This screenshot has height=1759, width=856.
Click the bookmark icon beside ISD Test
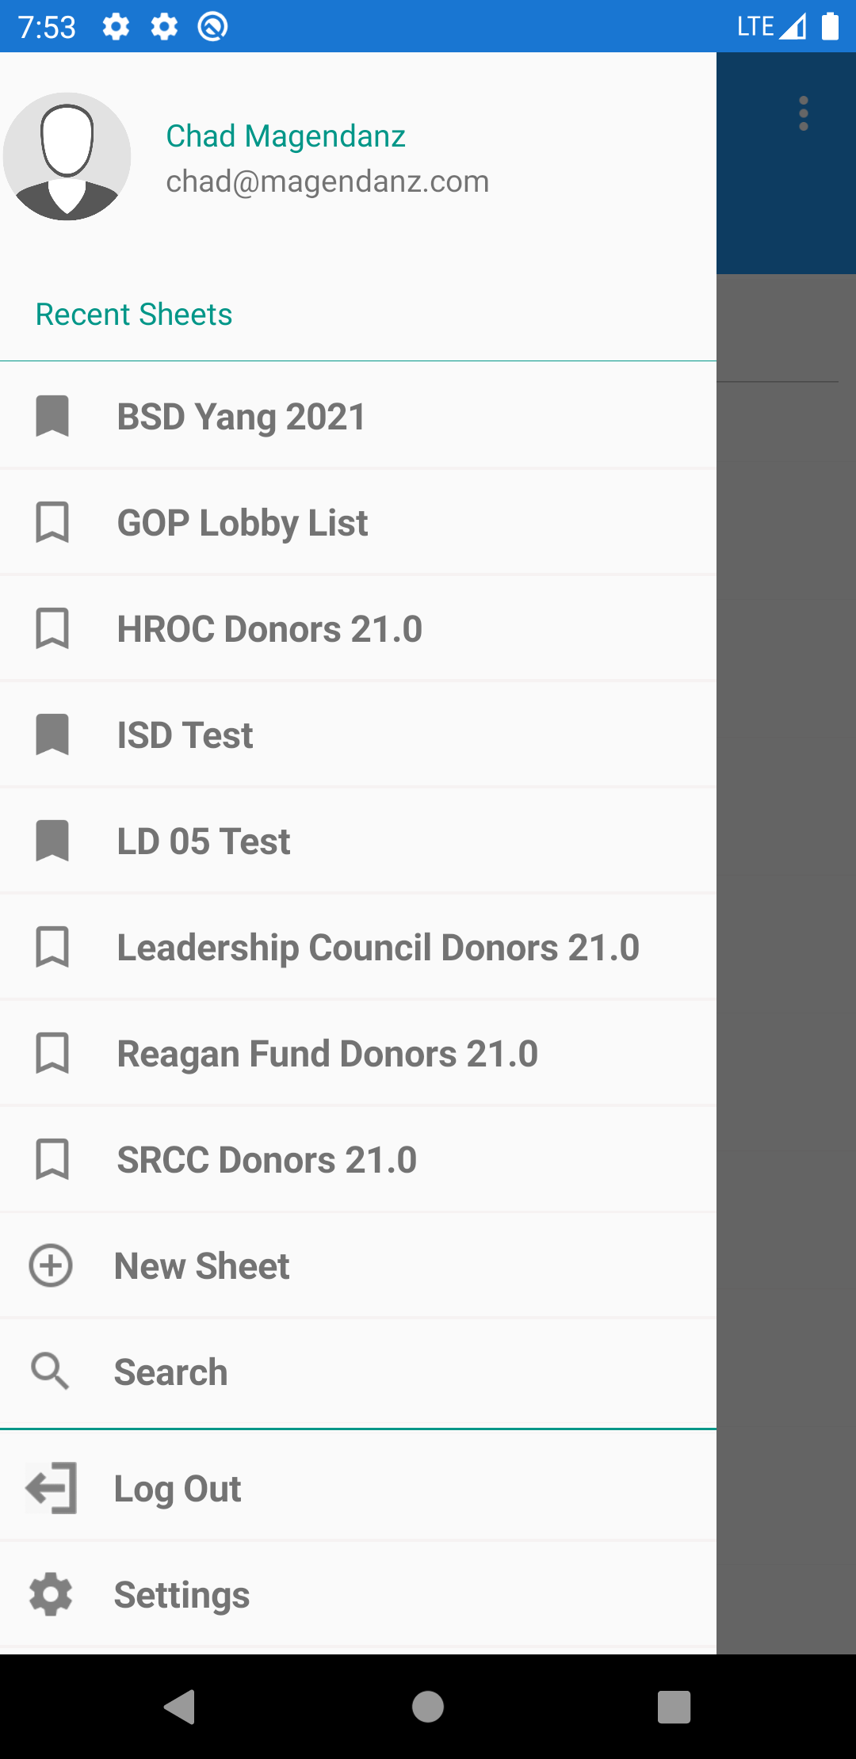coord(52,735)
